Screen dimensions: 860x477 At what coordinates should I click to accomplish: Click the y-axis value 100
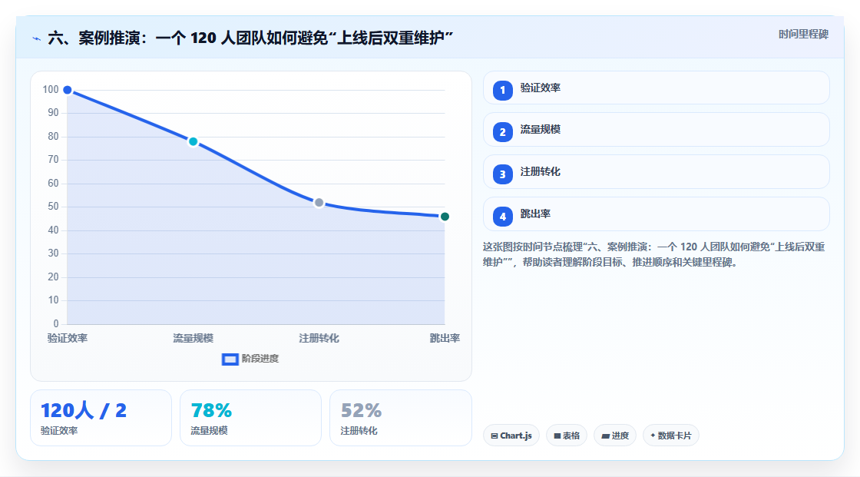[x=51, y=89]
